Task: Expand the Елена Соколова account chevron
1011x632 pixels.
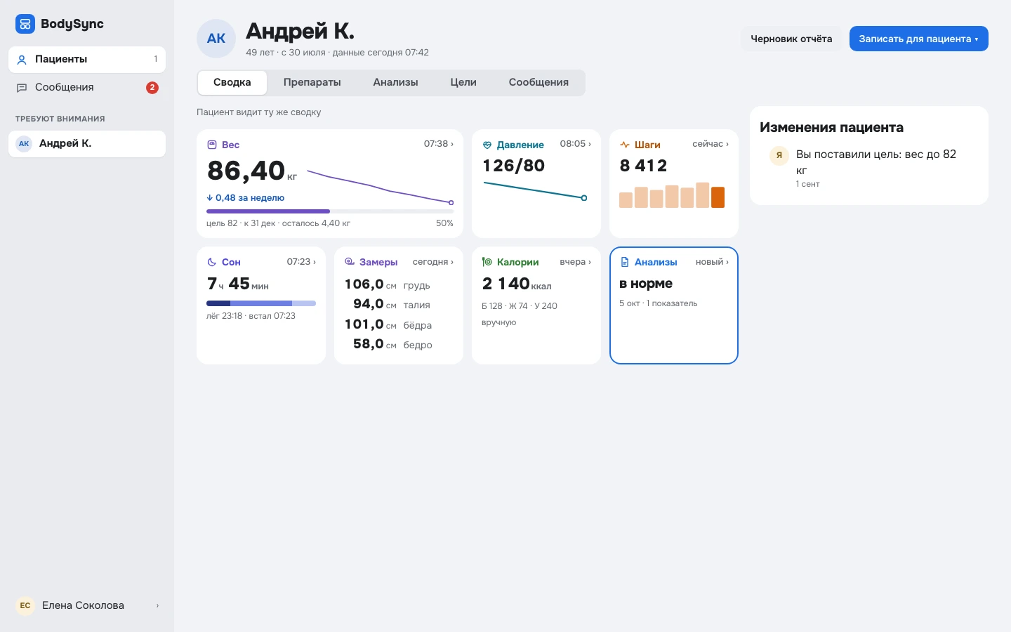Action: tap(157, 605)
